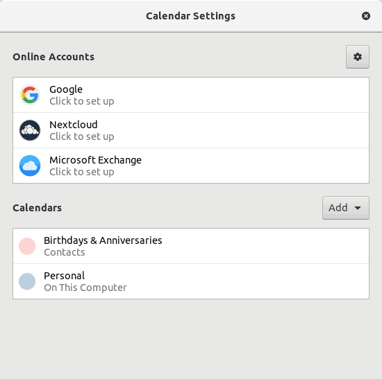Image resolution: width=382 pixels, height=379 pixels.
Task: Click the Nextcloud cloud logo icon
Action: (x=30, y=130)
